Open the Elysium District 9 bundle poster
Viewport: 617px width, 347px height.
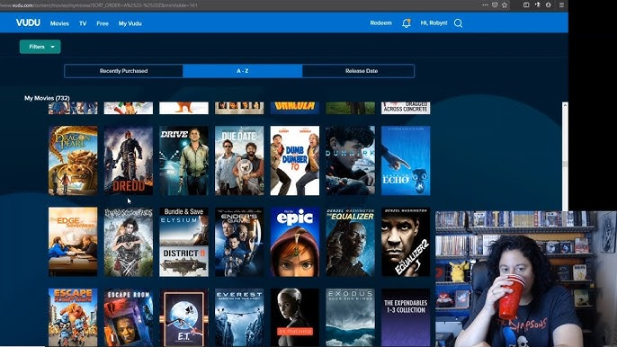tap(183, 242)
